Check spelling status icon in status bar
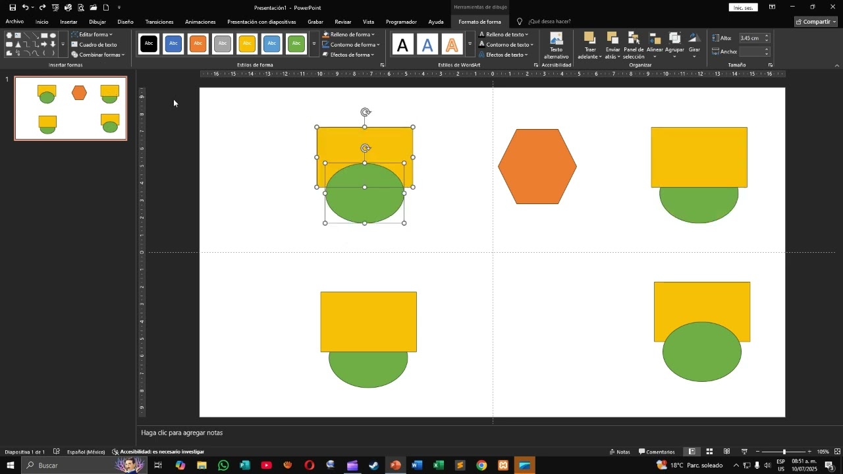Image resolution: width=843 pixels, height=474 pixels. point(56,452)
